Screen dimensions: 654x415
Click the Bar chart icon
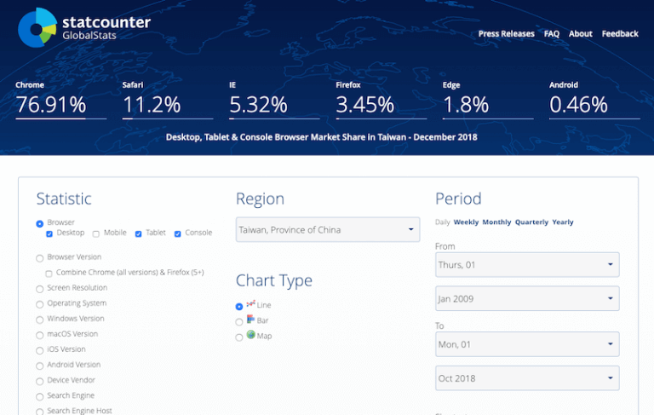click(x=250, y=319)
